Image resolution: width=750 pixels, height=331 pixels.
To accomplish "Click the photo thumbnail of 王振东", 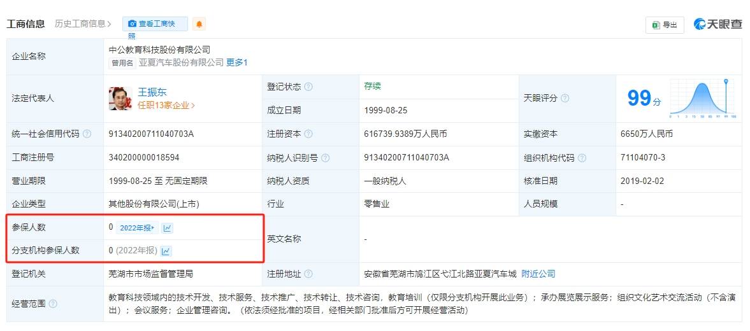I will [120, 99].
